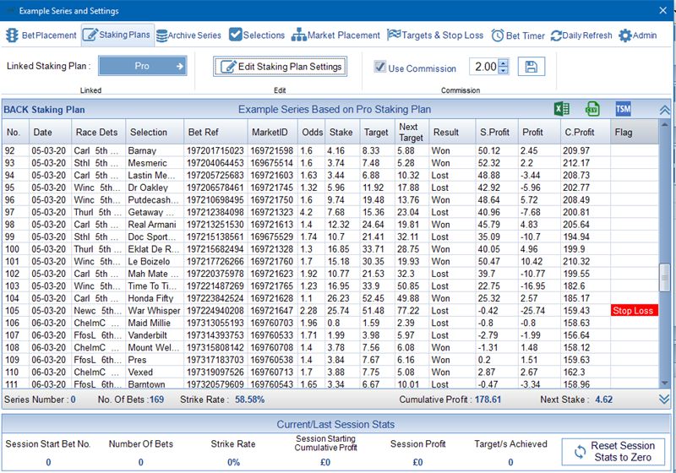The width and height of the screenshot is (676, 473).
Task: Click the Next Target column header
Action: [x=412, y=132]
